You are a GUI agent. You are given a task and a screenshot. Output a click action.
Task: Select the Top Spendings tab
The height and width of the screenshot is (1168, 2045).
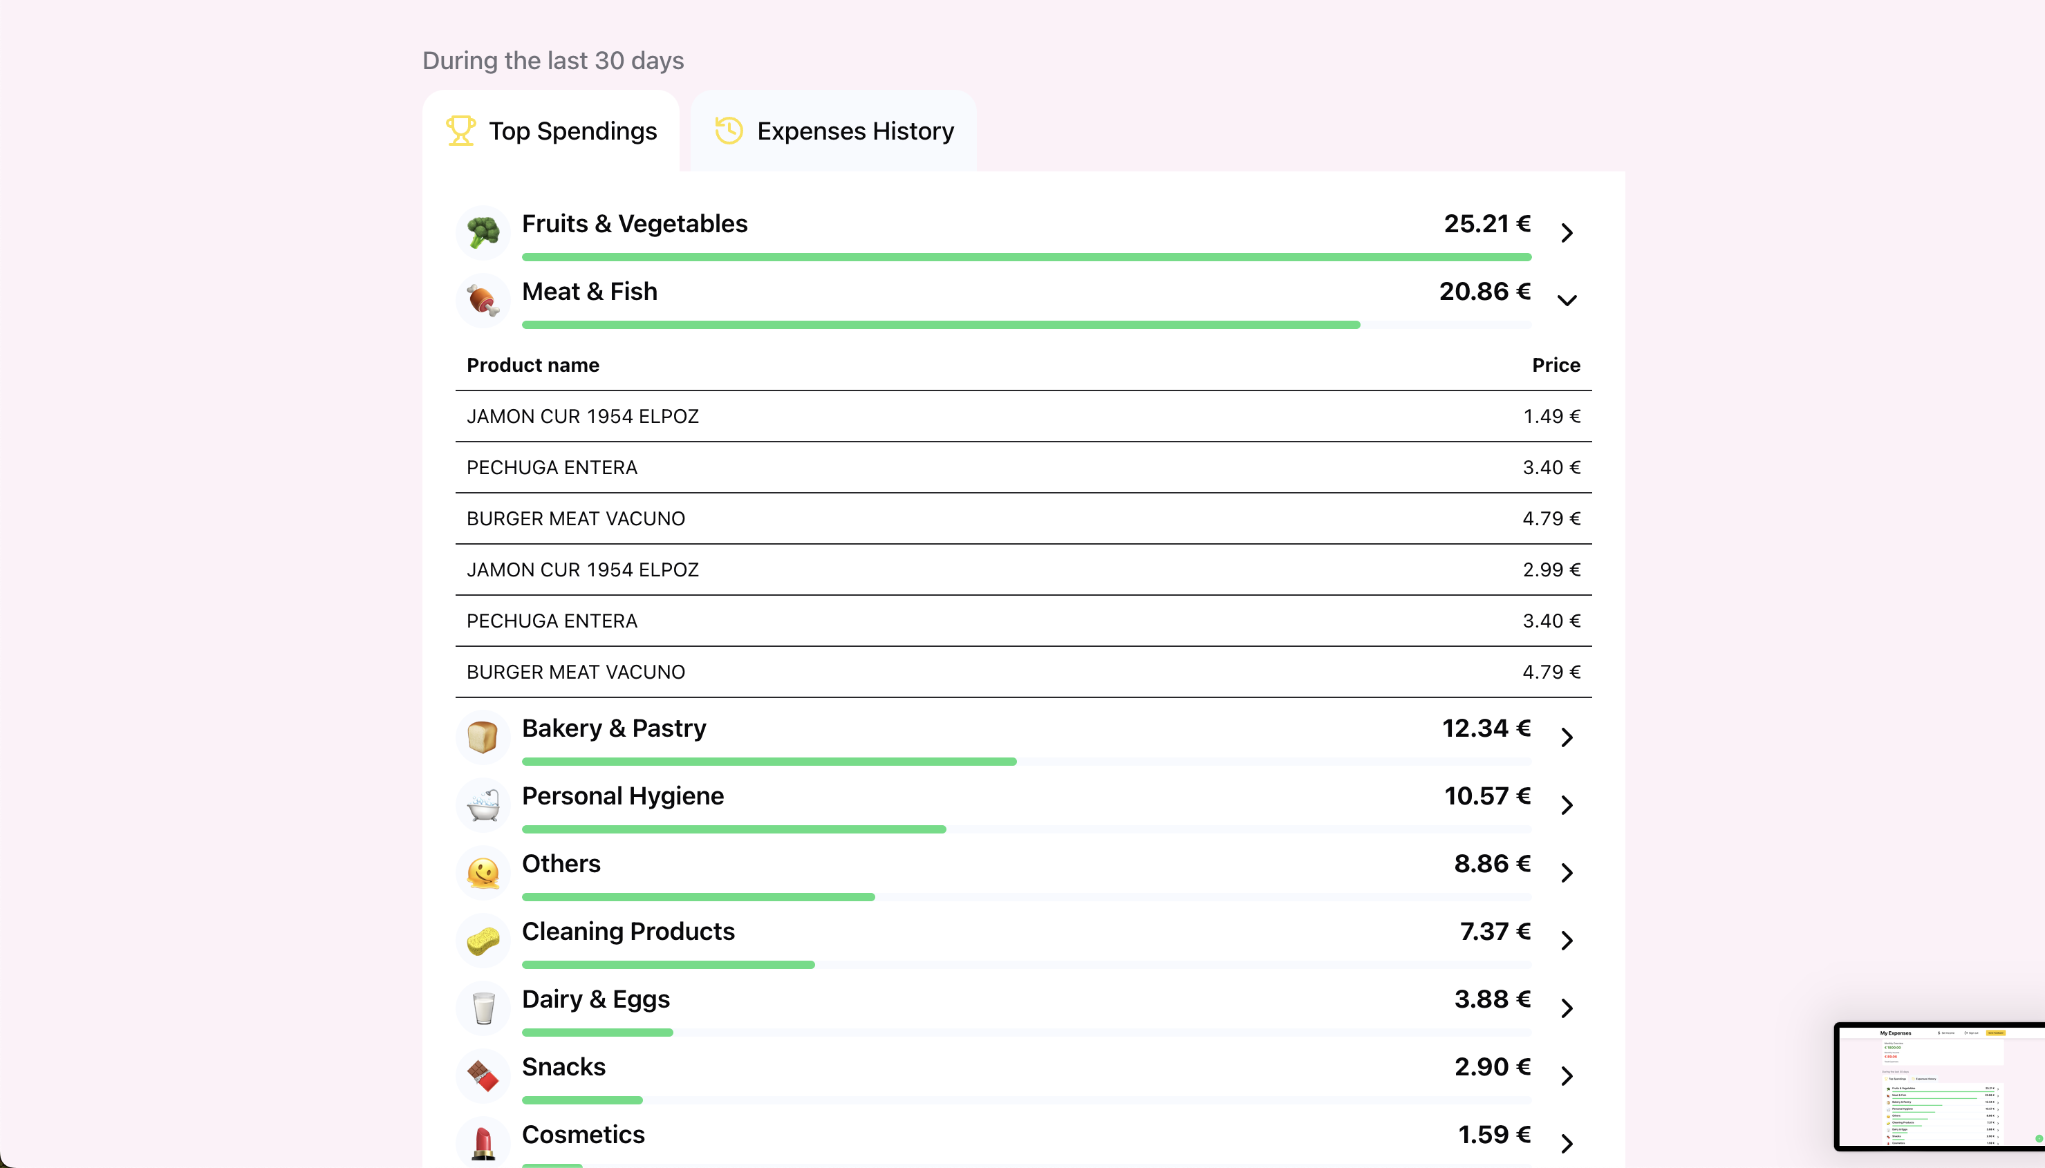551,131
